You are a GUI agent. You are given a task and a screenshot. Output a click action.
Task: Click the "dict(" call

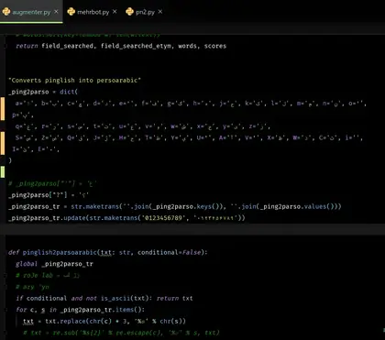click(69, 92)
